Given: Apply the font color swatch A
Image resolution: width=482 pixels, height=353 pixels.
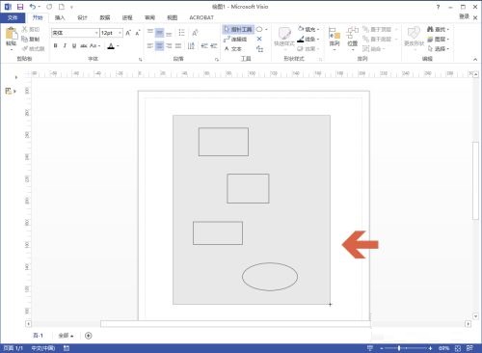Looking at the screenshot, I should [x=111, y=46].
